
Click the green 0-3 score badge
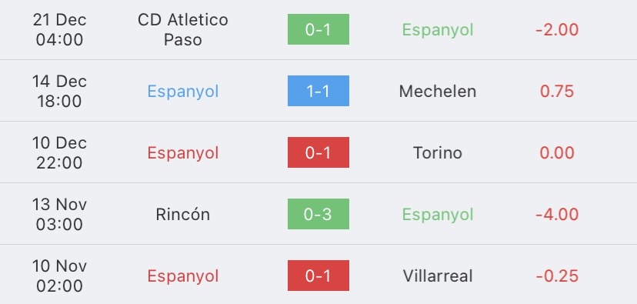(x=318, y=214)
